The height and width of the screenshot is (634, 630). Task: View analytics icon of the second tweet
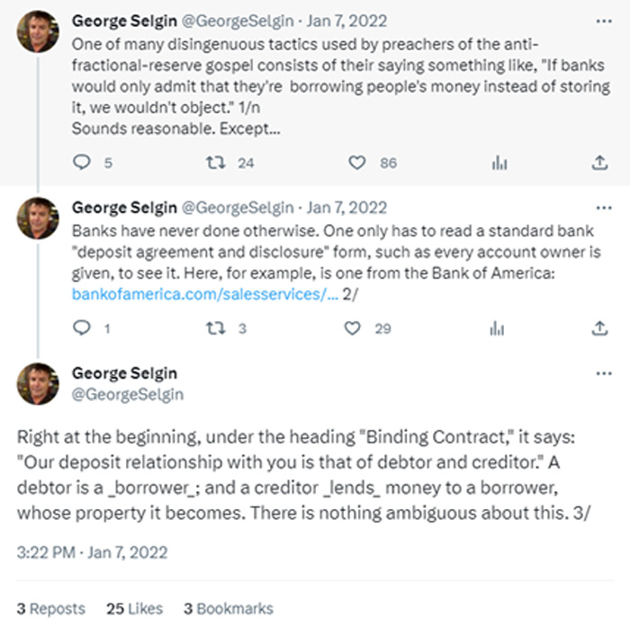point(497,328)
